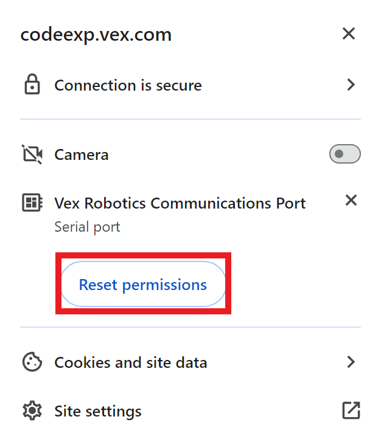Image resolution: width=381 pixels, height=439 pixels.
Task: Open Site settings
Action: (98, 412)
